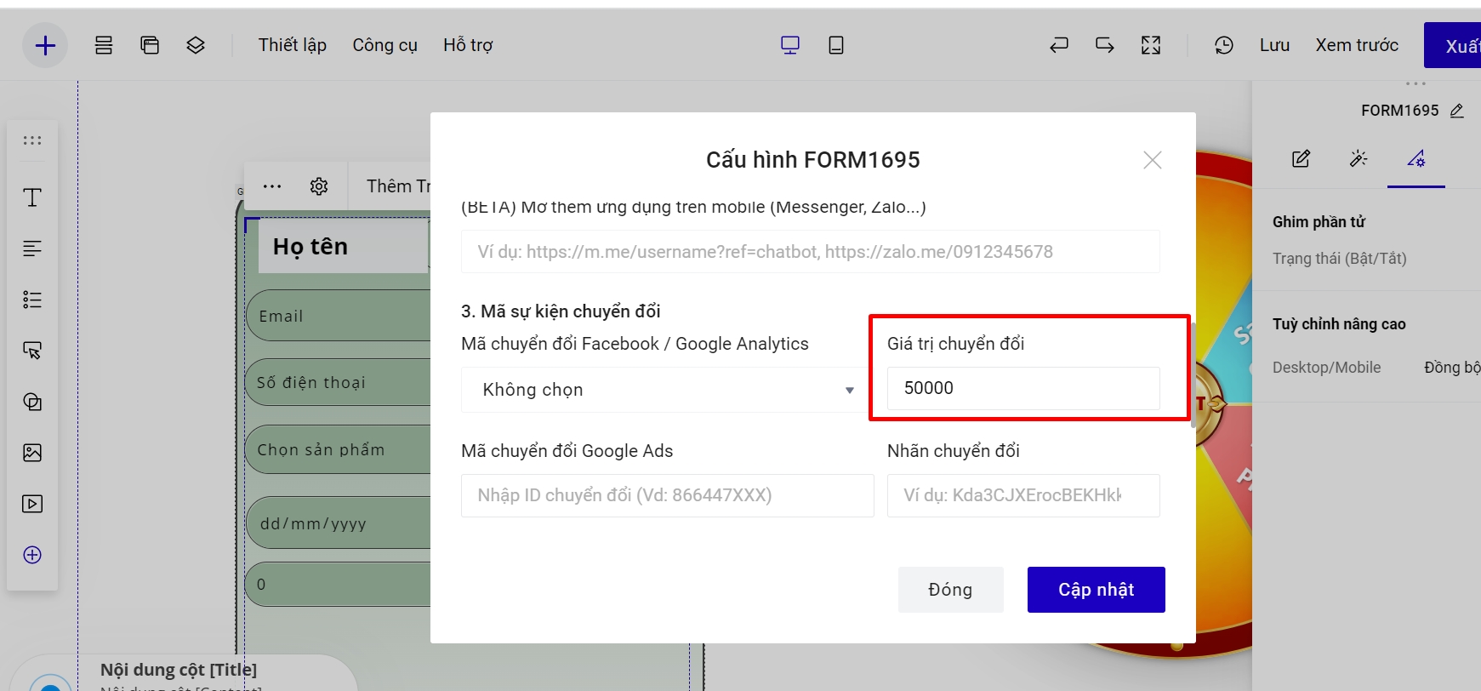Click the Giá trị chuyển đổi input field

[x=1022, y=388]
